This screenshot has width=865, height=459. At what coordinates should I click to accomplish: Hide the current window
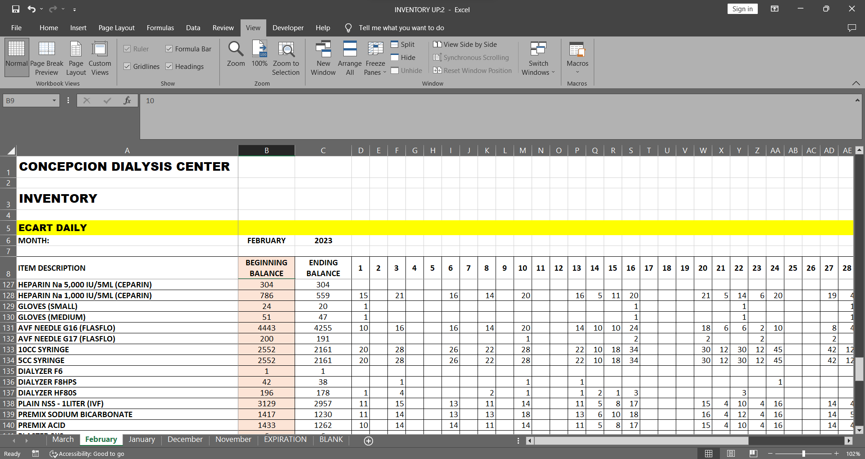click(x=403, y=57)
